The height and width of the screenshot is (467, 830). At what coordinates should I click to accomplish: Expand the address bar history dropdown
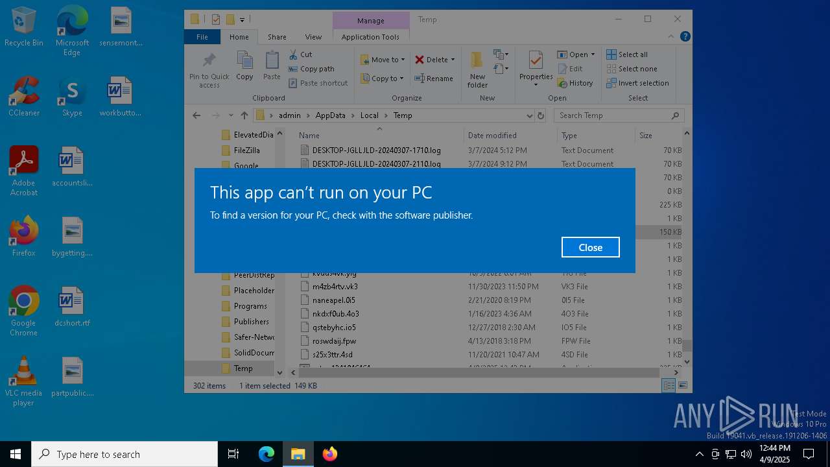coord(530,115)
